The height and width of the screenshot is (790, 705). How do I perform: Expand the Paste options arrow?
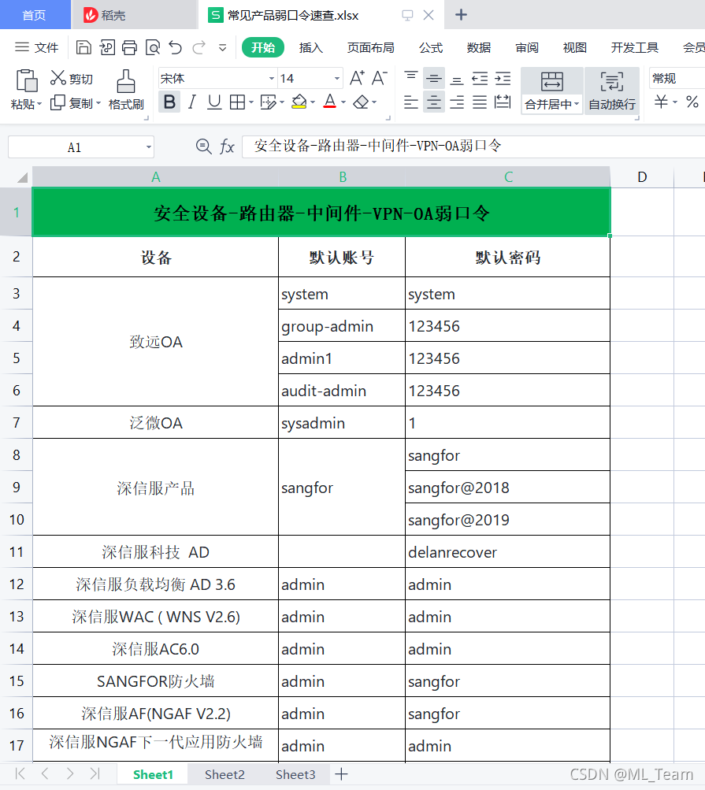39,104
